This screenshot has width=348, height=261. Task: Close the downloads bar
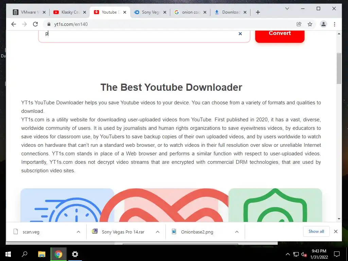335,231
